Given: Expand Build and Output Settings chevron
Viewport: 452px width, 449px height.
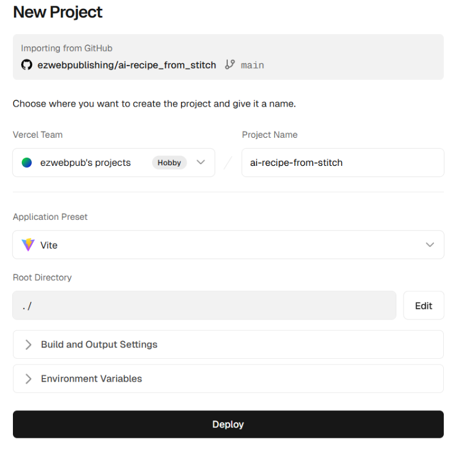Looking at the screenshot, I should (x=28, y=345).
